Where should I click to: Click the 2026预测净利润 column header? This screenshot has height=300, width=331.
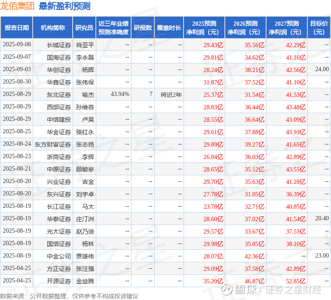pyautogui.click(x=245, y=27)
